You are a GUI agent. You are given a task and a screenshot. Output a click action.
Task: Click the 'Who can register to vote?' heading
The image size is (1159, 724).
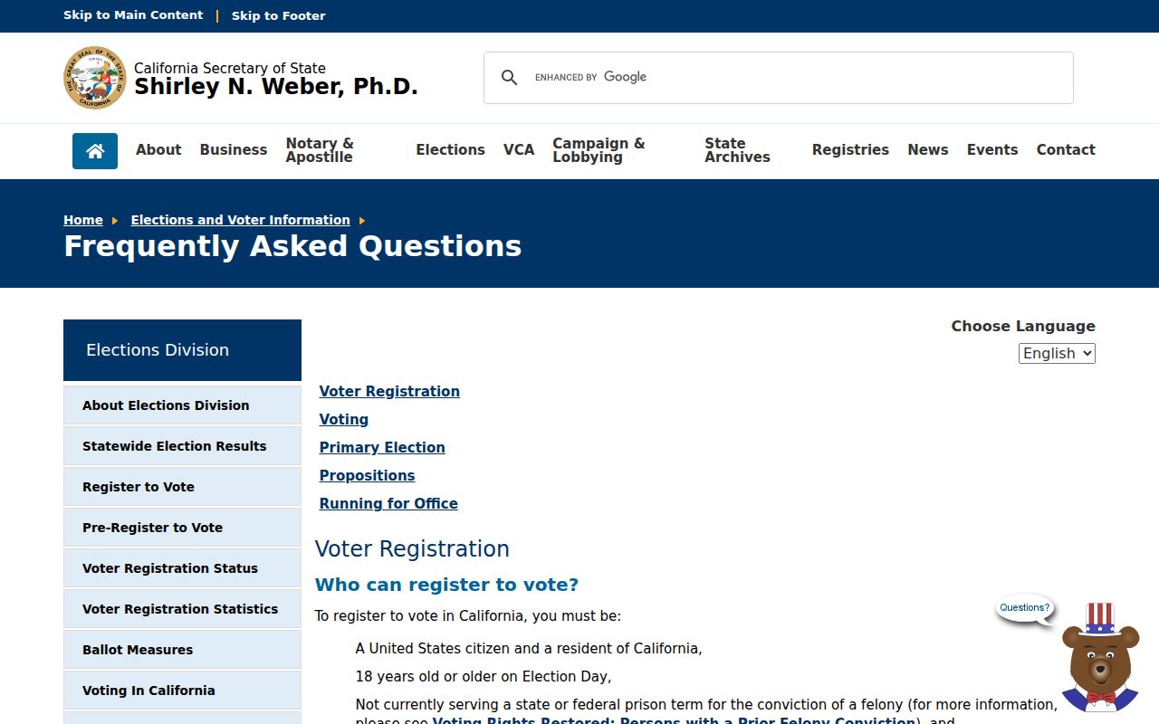tap(446, 585)
